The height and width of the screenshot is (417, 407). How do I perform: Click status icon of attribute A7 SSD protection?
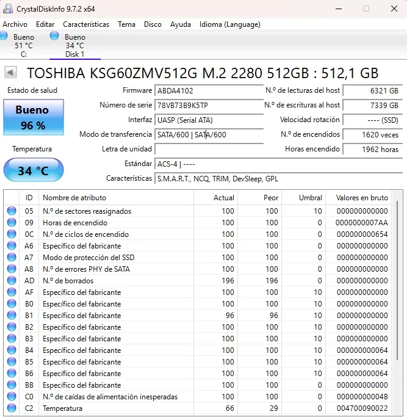(12, 257)
